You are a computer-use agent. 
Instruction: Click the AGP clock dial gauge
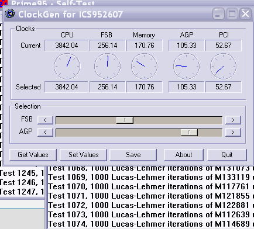186,67
